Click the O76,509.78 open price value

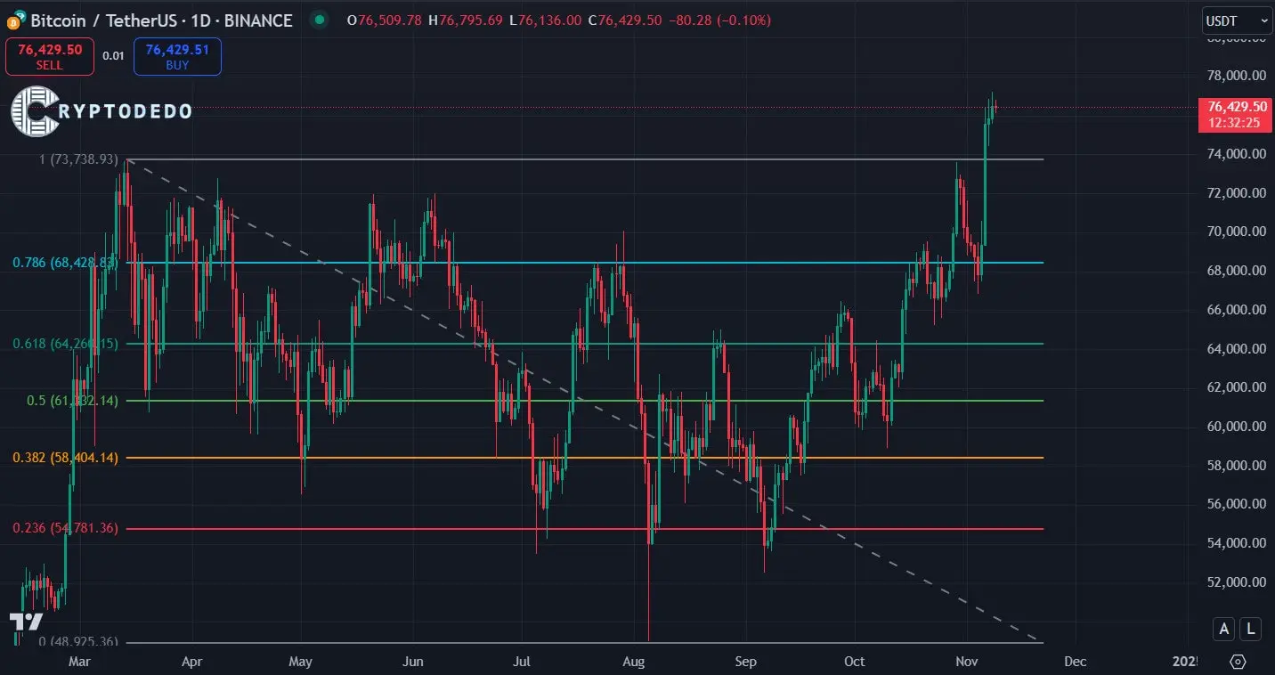click(385, 20)
